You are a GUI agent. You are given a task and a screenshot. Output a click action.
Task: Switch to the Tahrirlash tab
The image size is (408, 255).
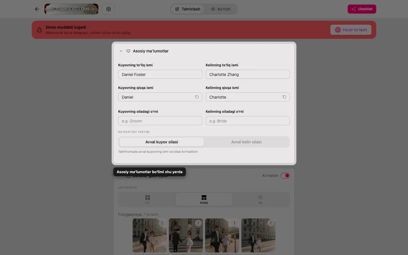188,9
